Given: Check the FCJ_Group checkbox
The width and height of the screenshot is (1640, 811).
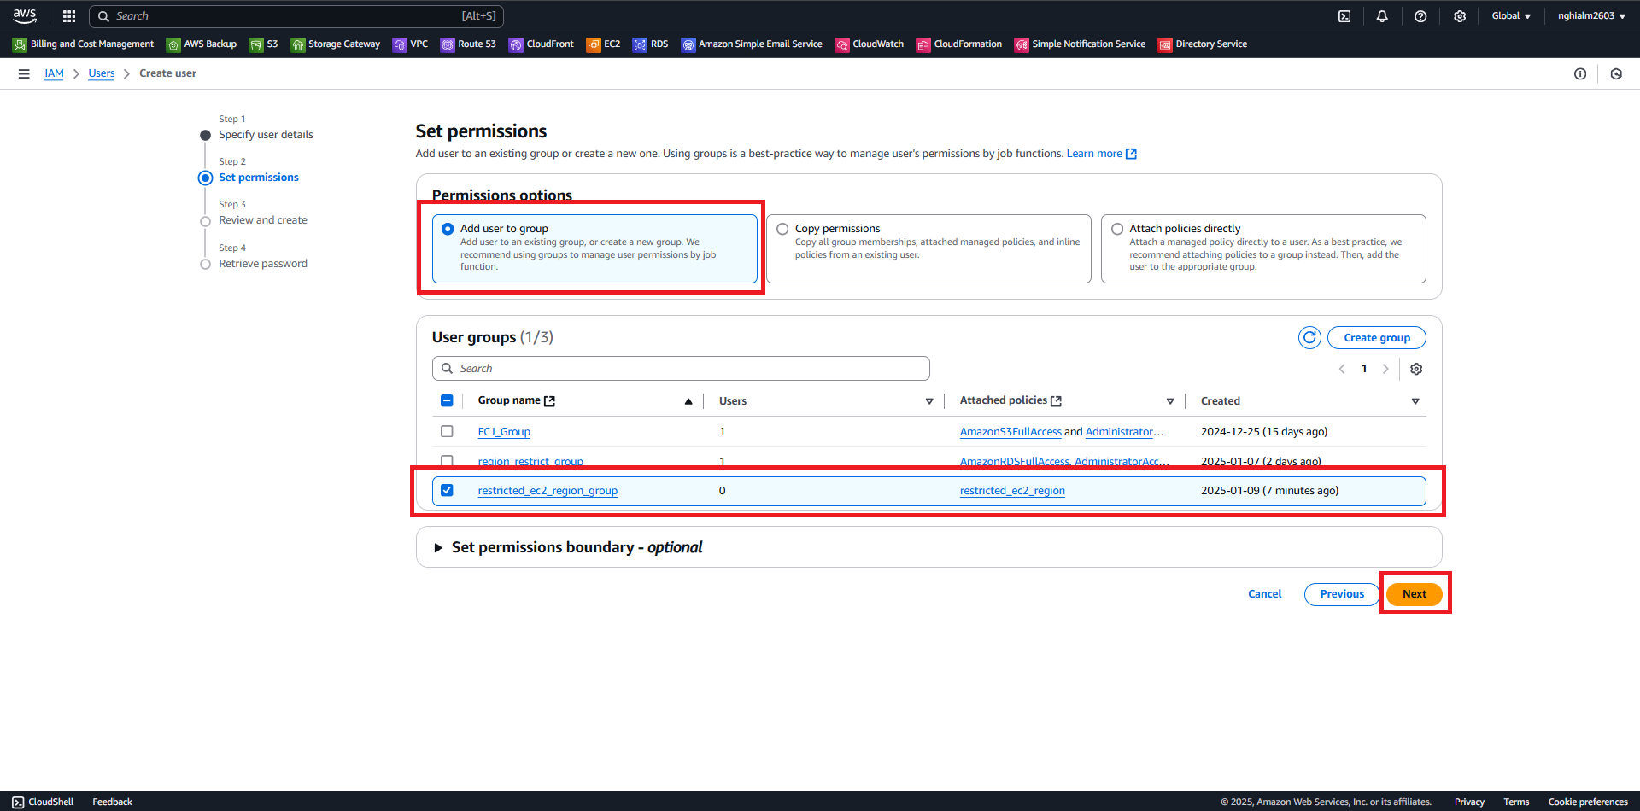Looking at the screenshot, I should click(447, 431).
